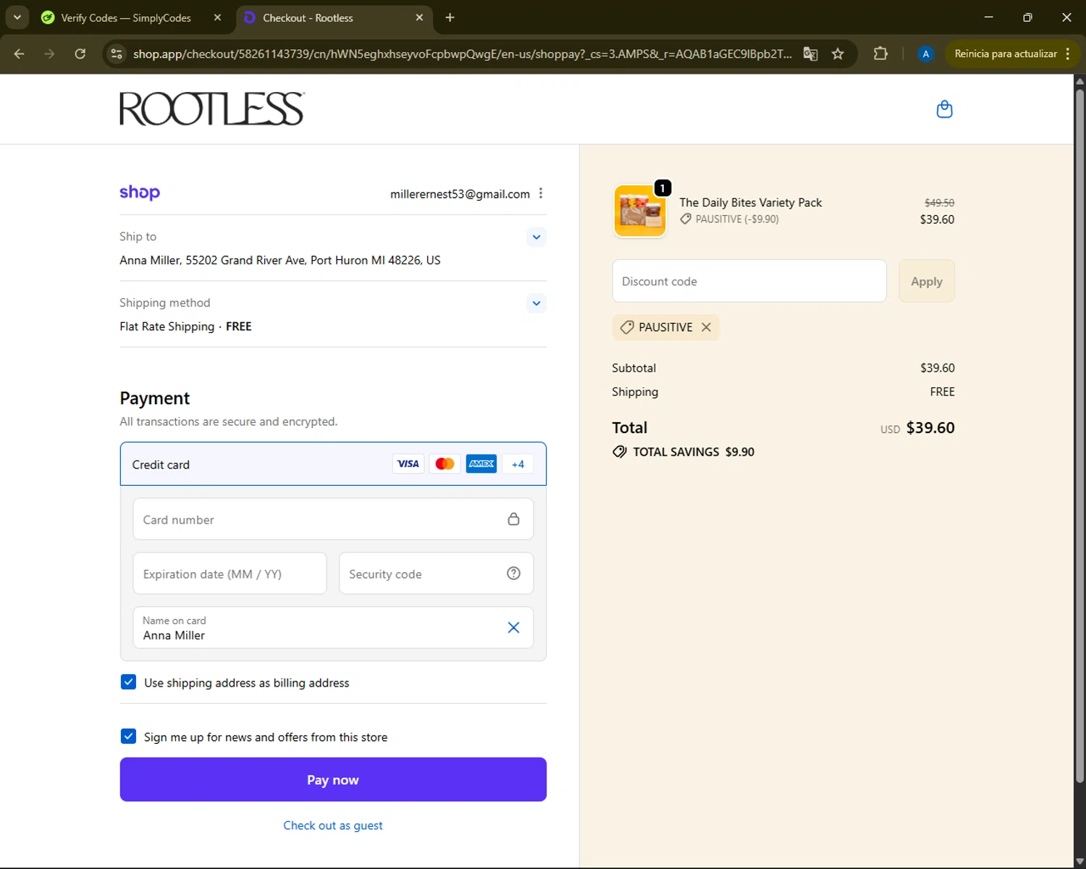Click Apply discount button
This screenshot has height=869, width=1086.
click(927, 281)
